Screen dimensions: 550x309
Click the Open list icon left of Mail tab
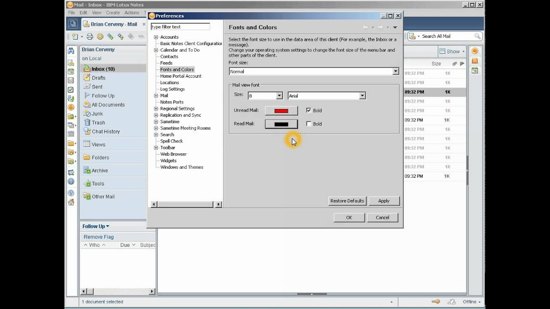73,24
